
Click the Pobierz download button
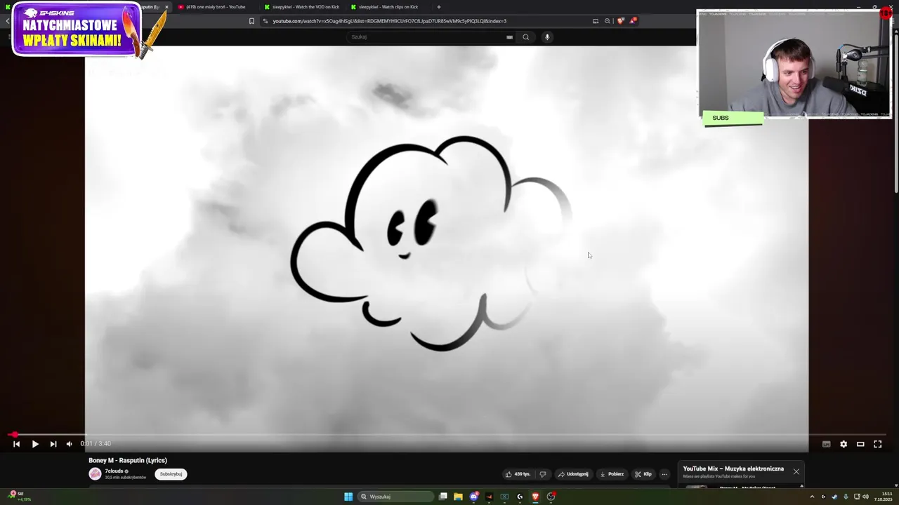coord(612,474)
